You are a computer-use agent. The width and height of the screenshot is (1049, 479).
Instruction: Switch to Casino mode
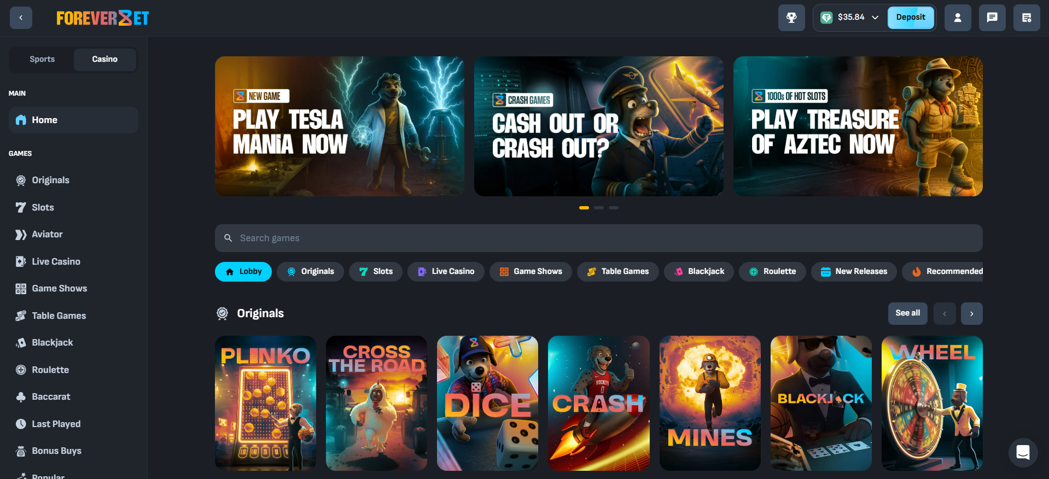tap(104, 59)
